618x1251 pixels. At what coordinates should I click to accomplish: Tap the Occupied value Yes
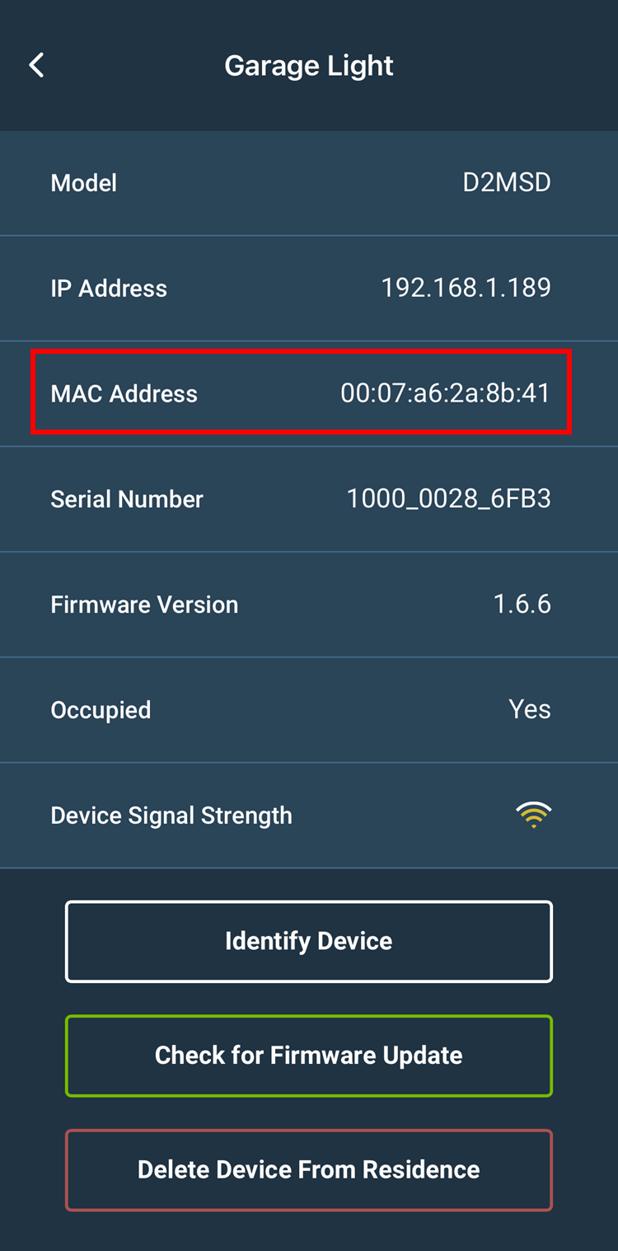coord(529,710)
